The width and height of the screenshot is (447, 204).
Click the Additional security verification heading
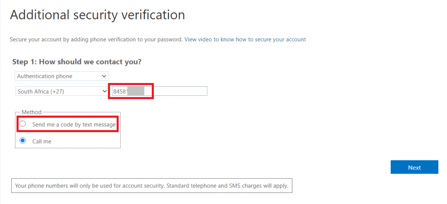pyautogui.click(x=97, y=15)
